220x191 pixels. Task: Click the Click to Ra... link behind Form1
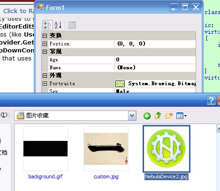point(19,11)
